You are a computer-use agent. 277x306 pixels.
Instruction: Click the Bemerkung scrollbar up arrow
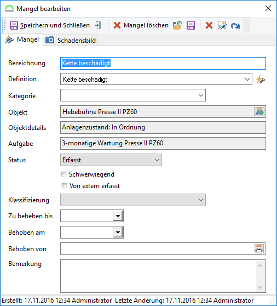pyautogui.click(x=260, y=265)
